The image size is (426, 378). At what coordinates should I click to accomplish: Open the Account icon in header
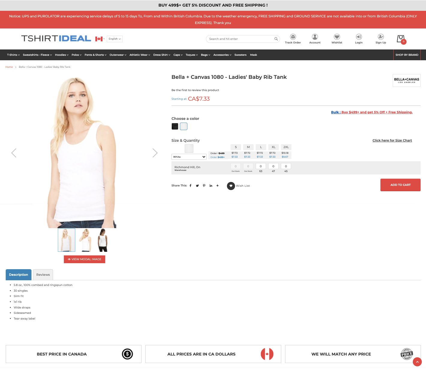click(x=315, y=37)
